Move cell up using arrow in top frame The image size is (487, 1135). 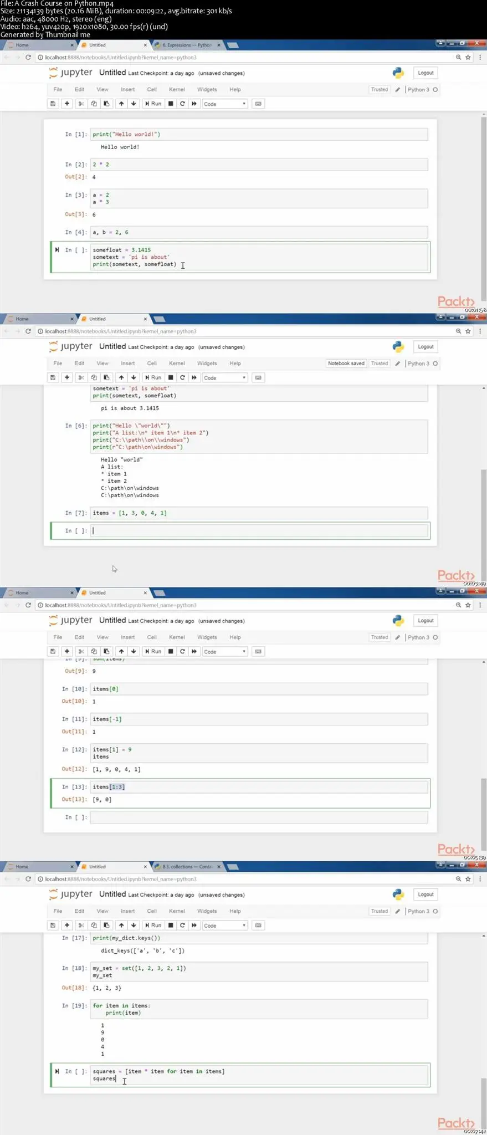tap(121, 104)
